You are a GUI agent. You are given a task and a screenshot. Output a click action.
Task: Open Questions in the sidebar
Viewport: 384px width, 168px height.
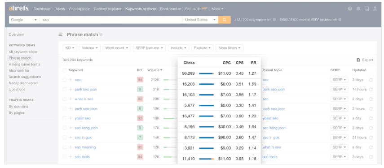pyautogui.click(x=17, y=89)
